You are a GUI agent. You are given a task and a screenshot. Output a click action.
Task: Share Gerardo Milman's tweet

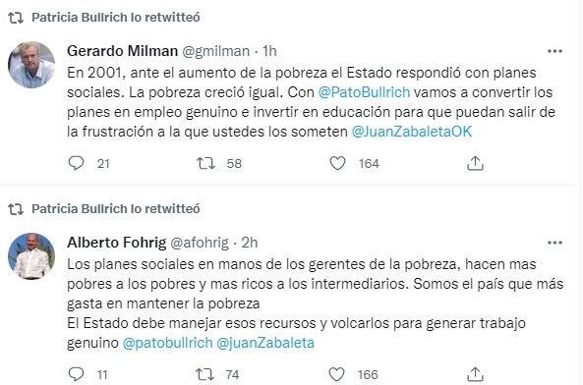pos(475,163)
